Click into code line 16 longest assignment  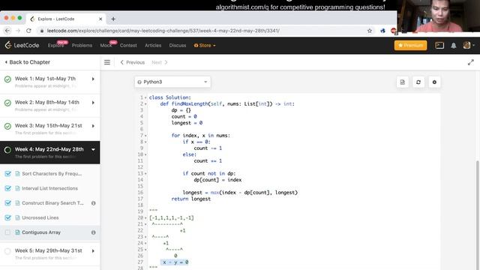tap(240, 193)
